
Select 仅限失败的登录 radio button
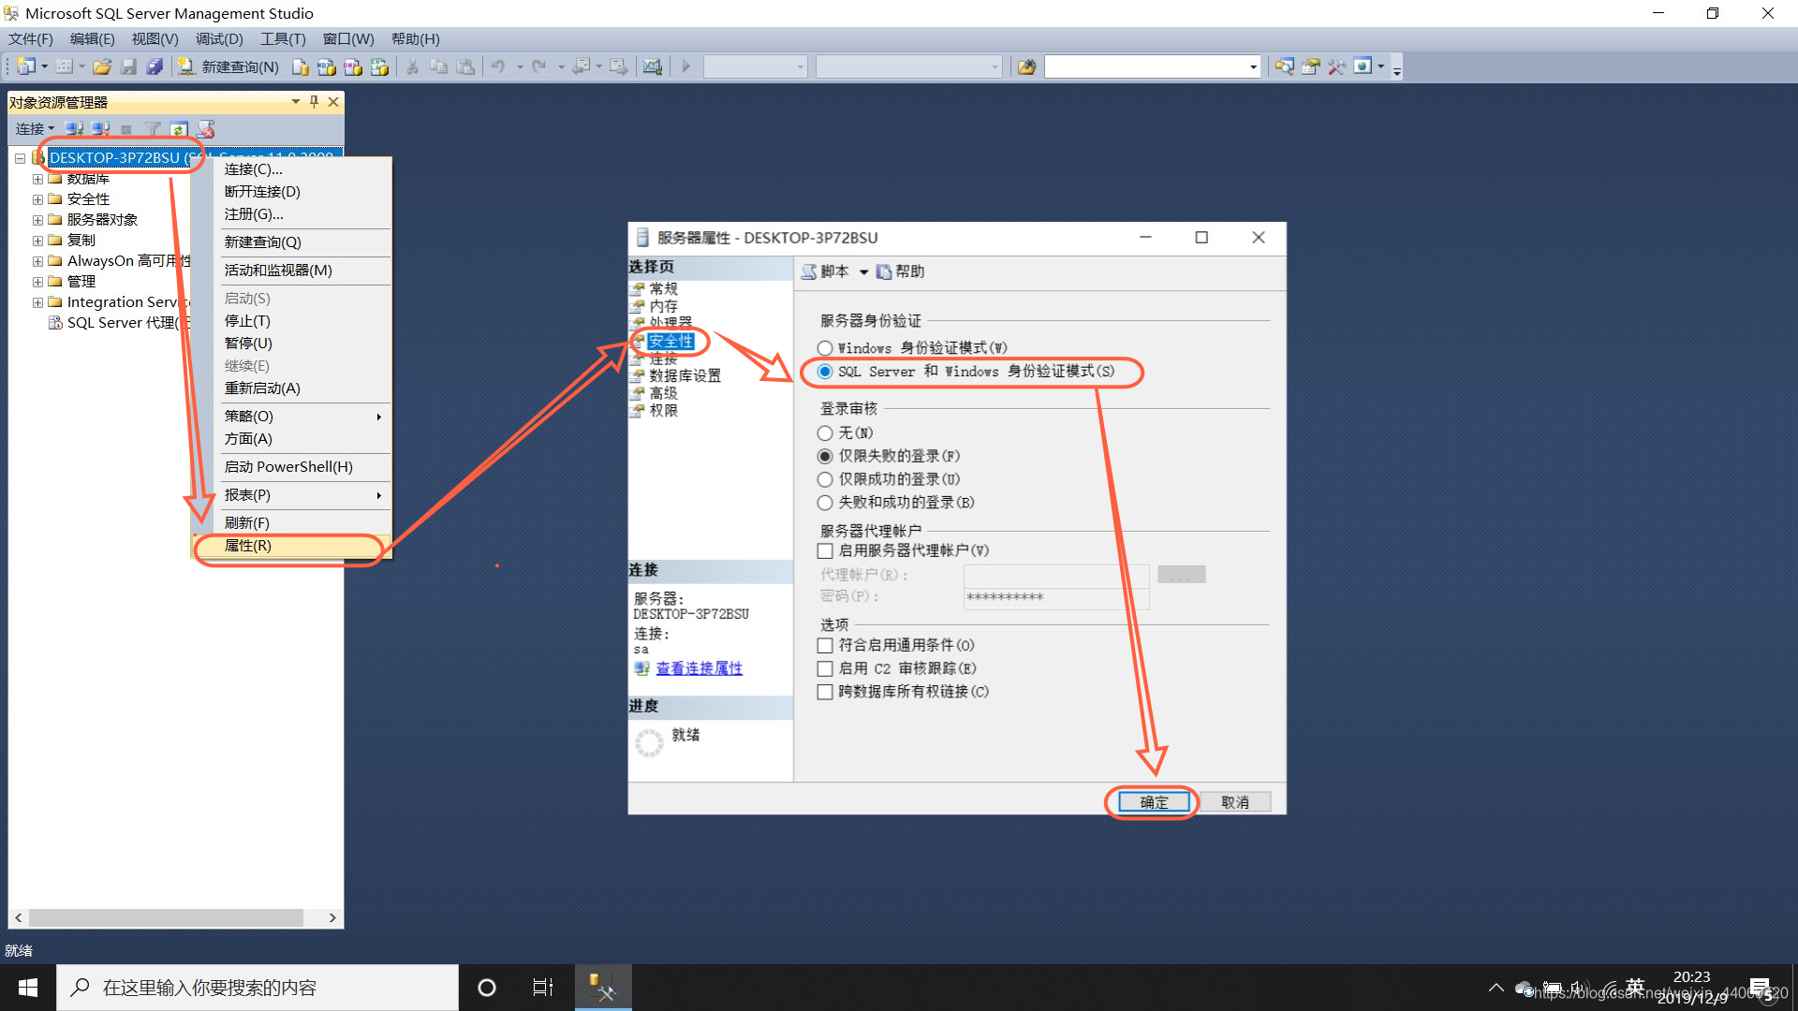tap(825, 457)
